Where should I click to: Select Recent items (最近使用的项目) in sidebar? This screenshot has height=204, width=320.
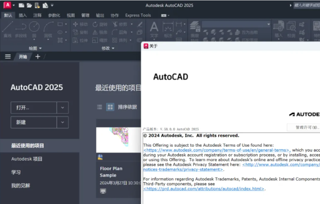click(x=40, y=145)
